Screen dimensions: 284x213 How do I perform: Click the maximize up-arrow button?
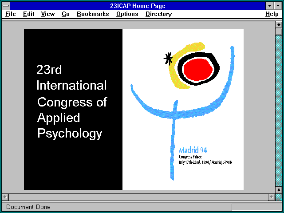pos(278,6)
